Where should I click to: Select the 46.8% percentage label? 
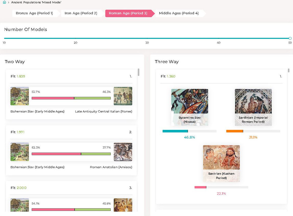[x=190, y=137]
